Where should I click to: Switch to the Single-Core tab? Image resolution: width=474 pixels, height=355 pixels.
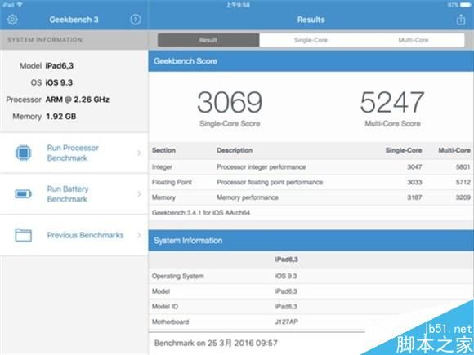pos(311,40)
